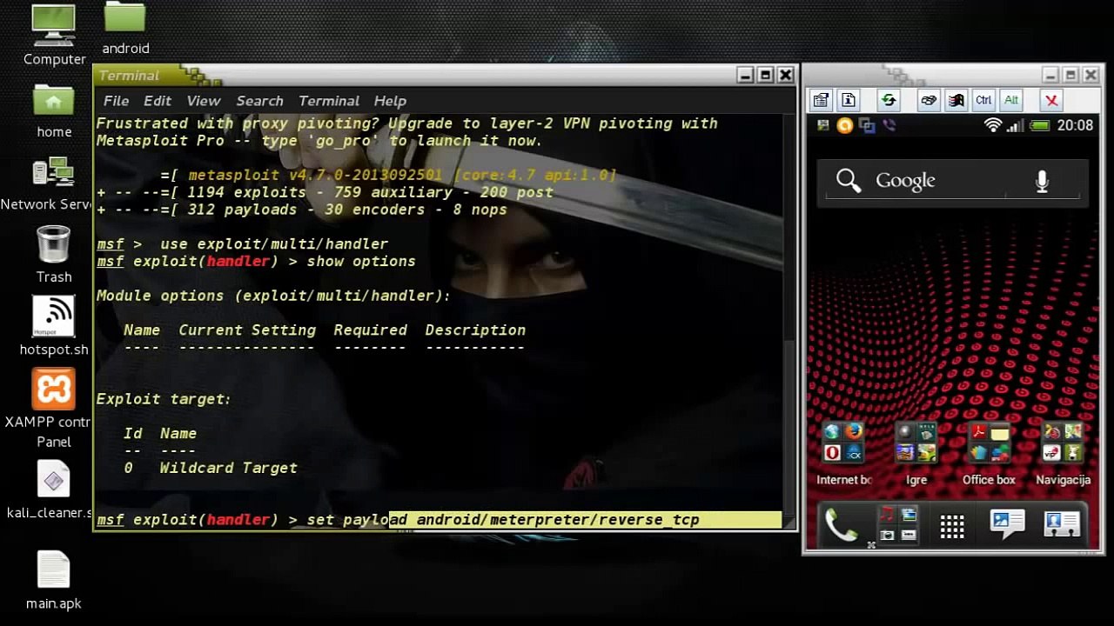1114x626 pixels.
Task: Open the Computer desktop icon
Action: tap(53, 26)
